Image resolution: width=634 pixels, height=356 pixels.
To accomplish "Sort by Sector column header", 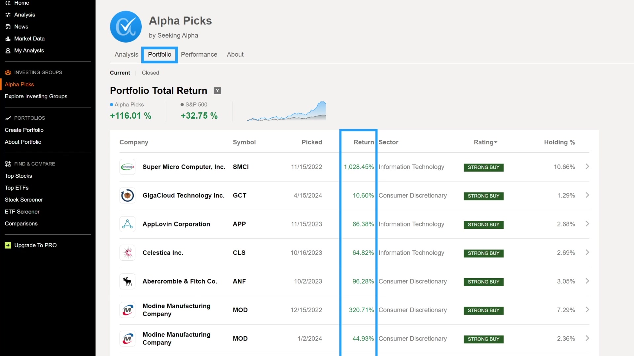I will [x=388, y=142].
